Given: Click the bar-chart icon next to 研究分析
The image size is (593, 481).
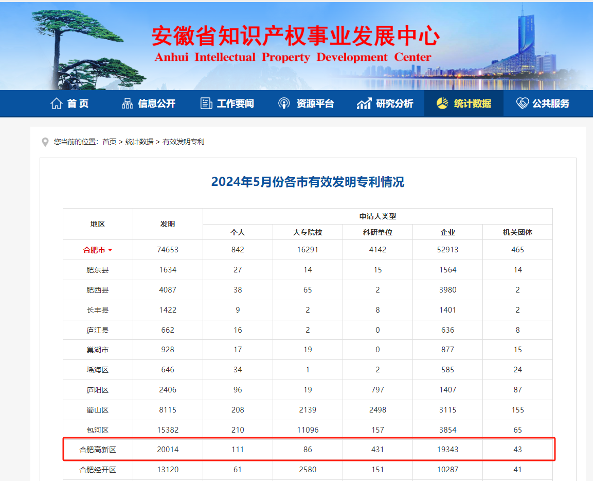Looking at the screenshot, I should (x=364, y=103).
